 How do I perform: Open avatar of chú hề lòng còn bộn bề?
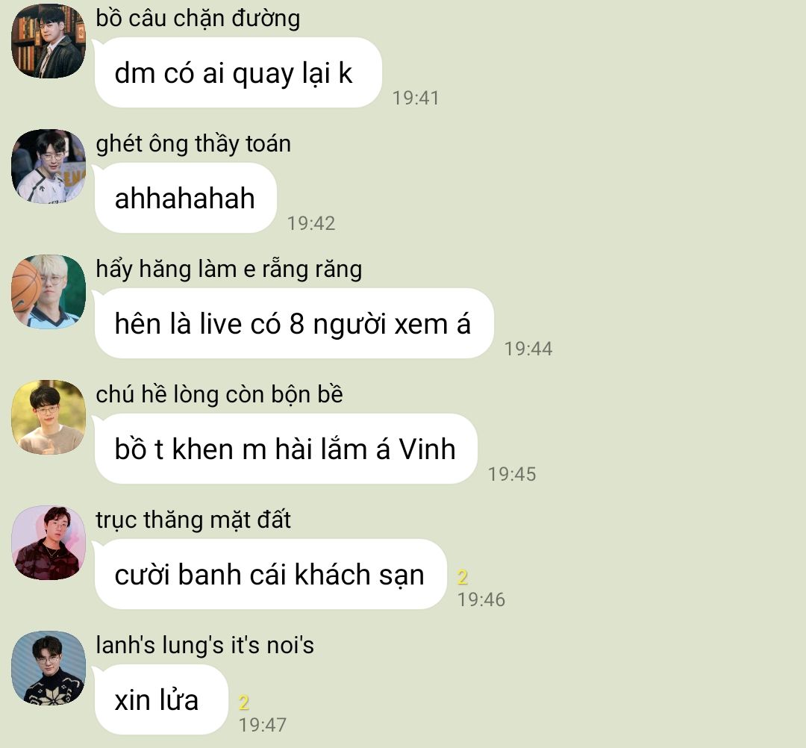point(49,417)
